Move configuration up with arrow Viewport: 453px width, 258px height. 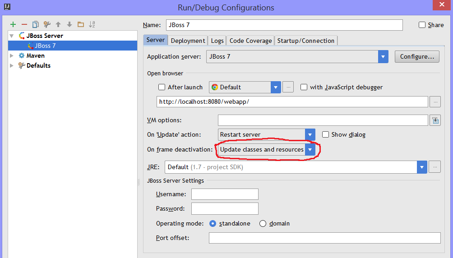58,24
